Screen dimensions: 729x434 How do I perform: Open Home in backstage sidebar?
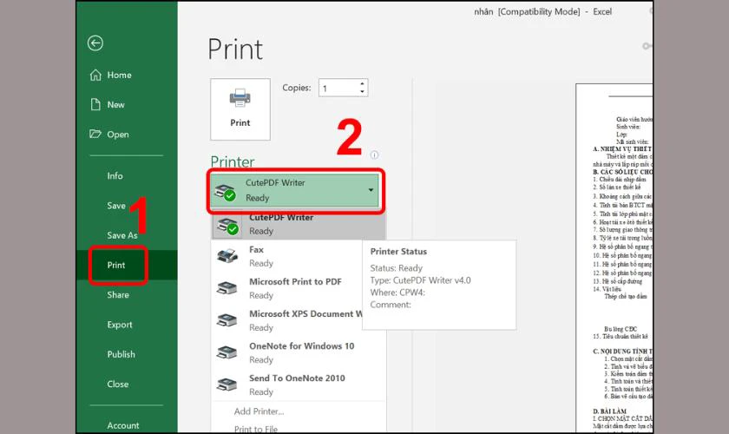tap(127, 75)
